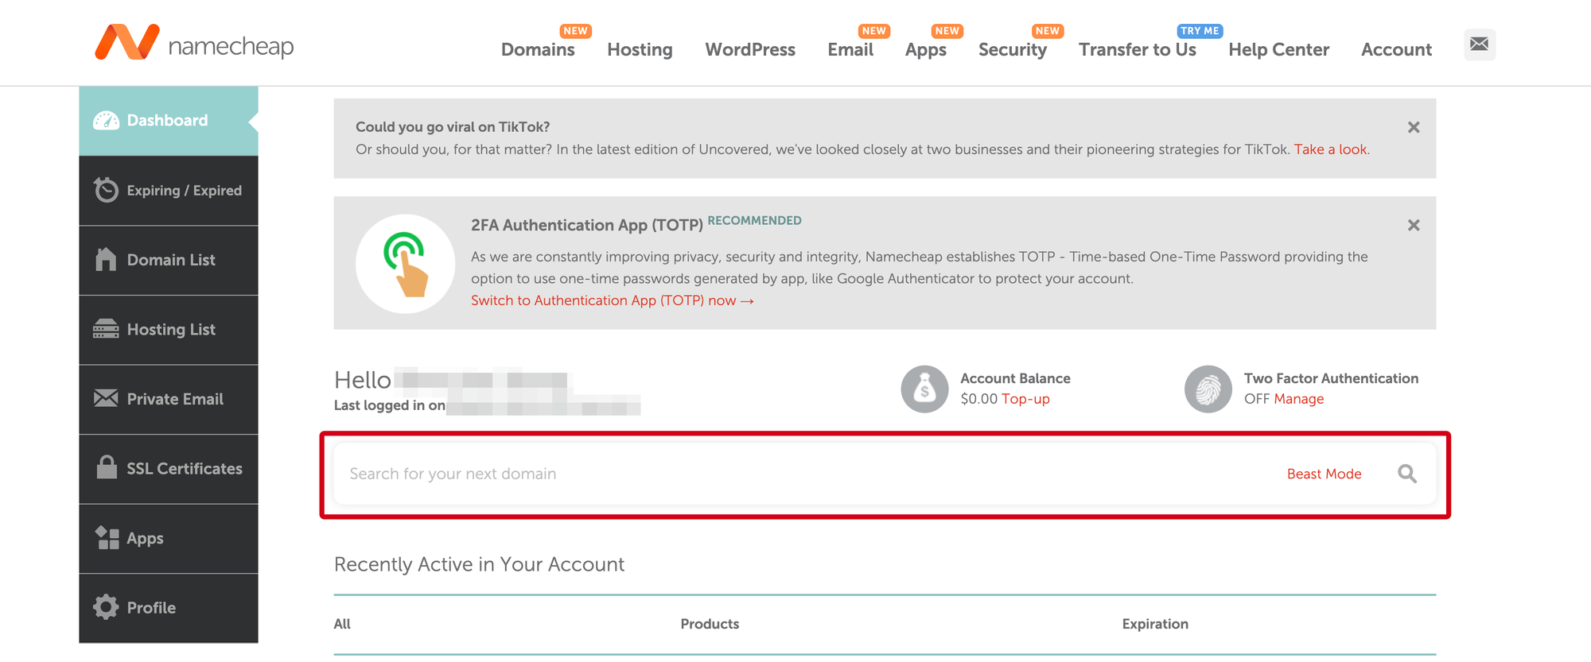Click the Products column header
The image size is (1591, 662).
[x=710, y=624]
